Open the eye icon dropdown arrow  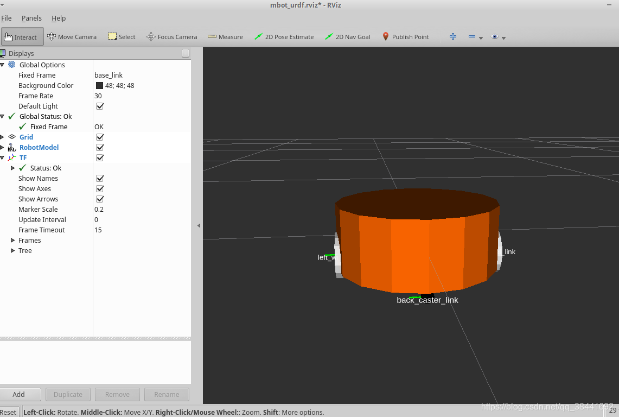pyautogui.click(x=504, y=38)
